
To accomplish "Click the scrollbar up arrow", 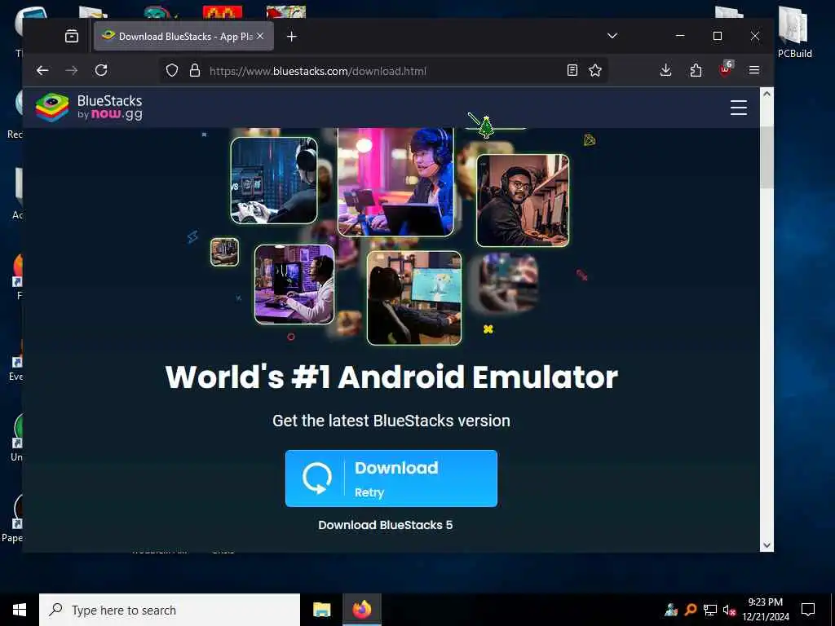I will [x=767, y=95].
